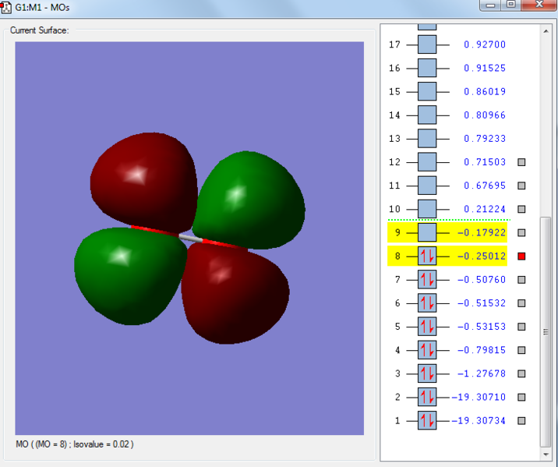This screenshot has height=467, width=558.
Task: Click the gray central bond in the molecule
Action: pyautogui.click(x=191, y=238)
